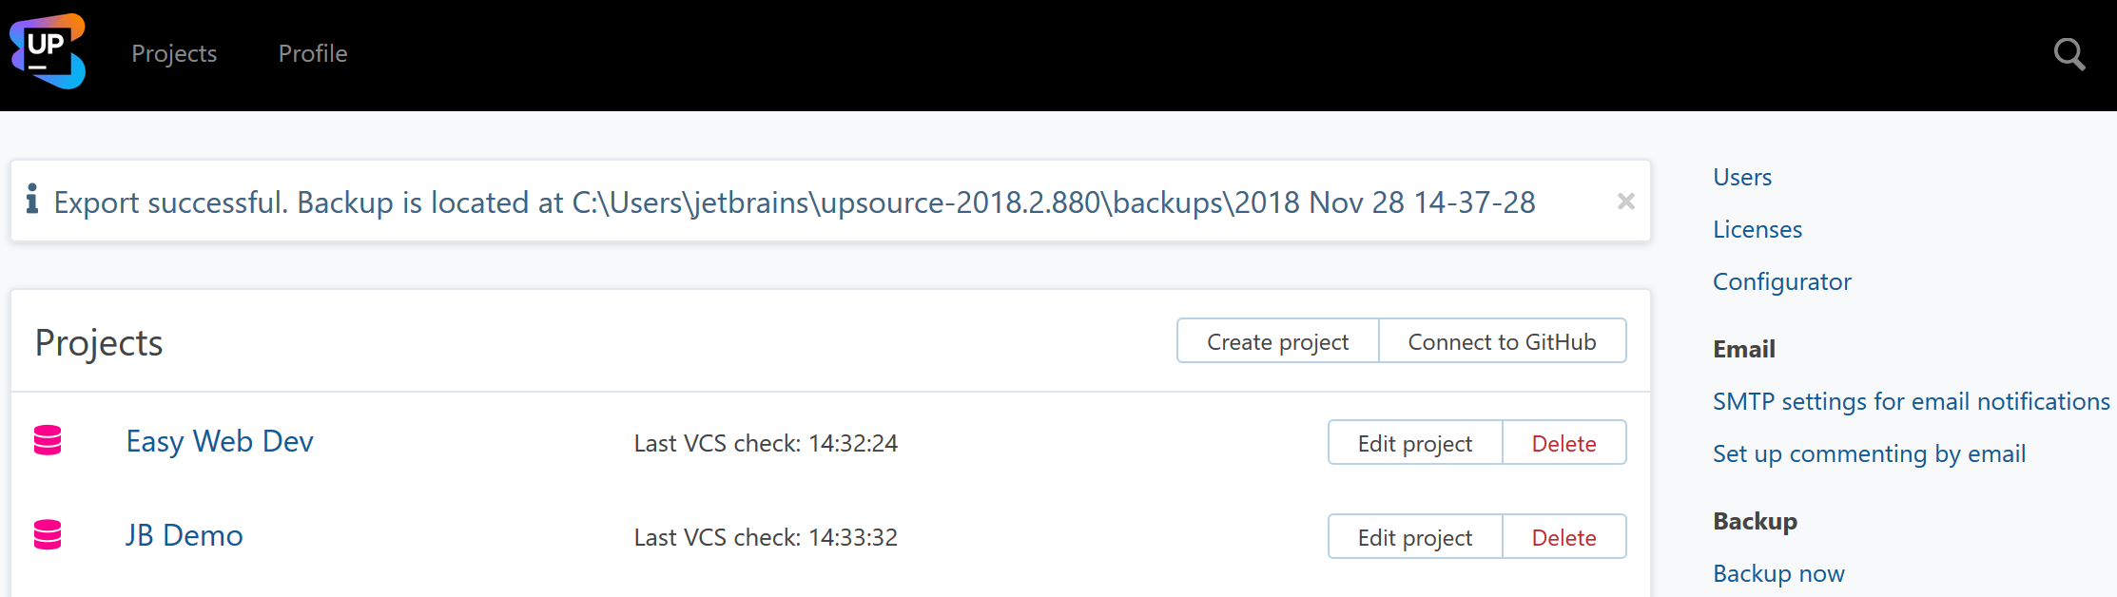
Task: Delete the Easy Web Dev project
Action: (1563, 443)
